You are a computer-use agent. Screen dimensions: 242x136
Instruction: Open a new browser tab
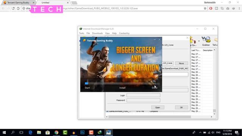(74, 3)
